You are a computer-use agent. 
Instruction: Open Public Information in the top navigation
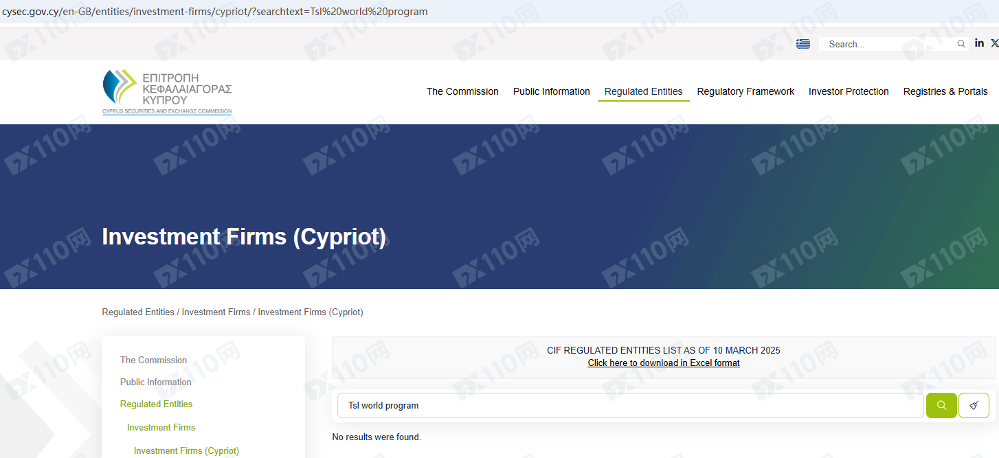tap(551, 91)
